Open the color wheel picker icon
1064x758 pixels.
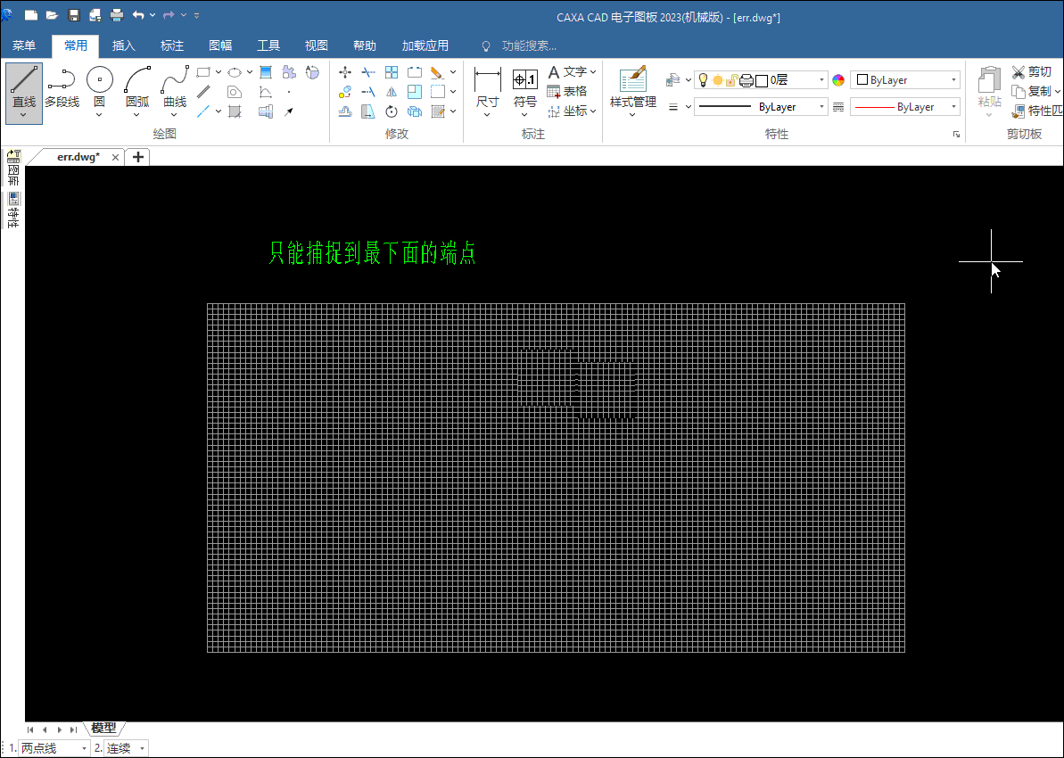tap(838, 80)
